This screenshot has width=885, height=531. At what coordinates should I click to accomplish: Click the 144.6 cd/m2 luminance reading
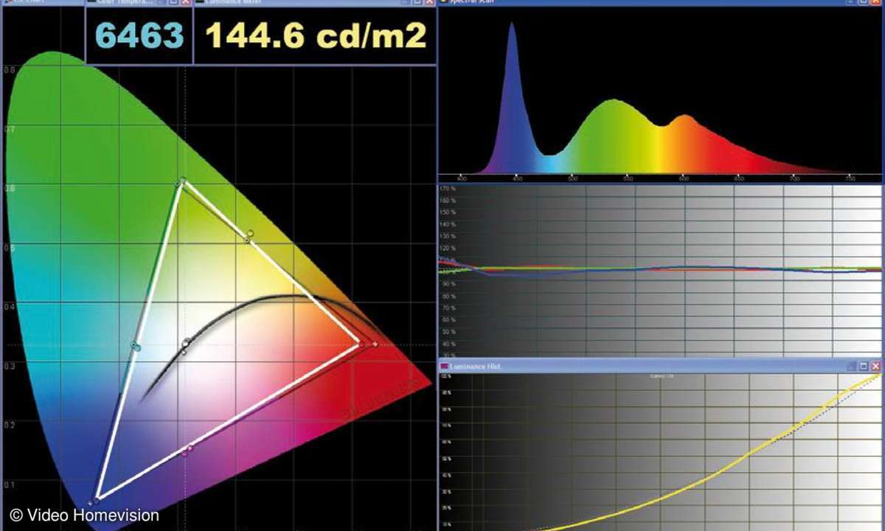(x=315, y=35)
